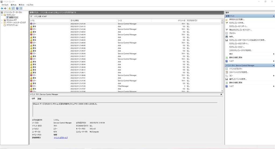The image size is (275, 149).
Task: Open the 表示 submenu in actions pane
Action: 250,54
